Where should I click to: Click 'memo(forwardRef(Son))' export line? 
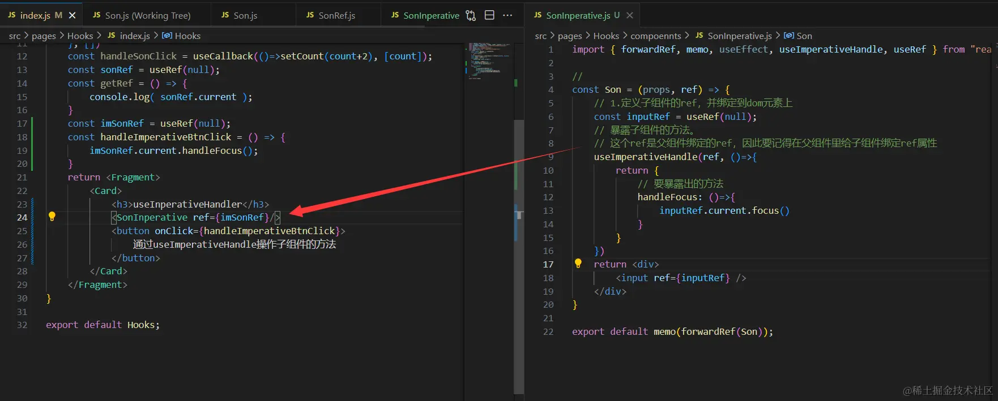[x=711, y=331]
